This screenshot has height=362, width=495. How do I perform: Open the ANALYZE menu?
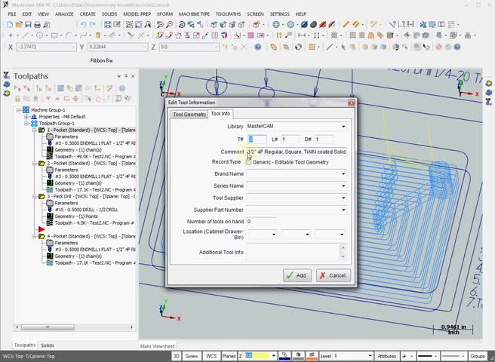tap(64, 14)
